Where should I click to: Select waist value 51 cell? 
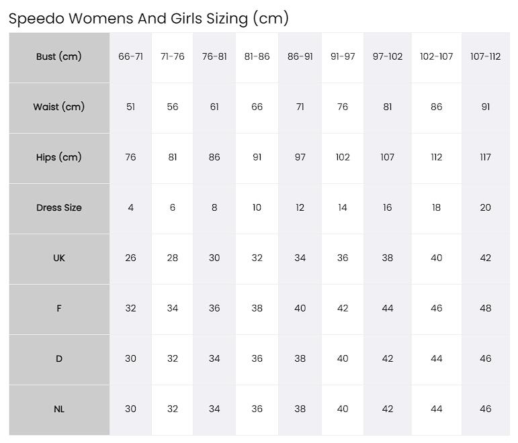point(130,108)
